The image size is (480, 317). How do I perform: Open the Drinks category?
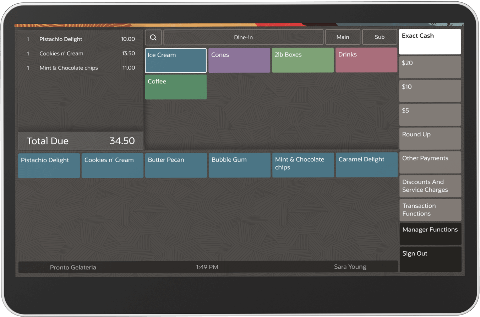(x=366, y=60)
